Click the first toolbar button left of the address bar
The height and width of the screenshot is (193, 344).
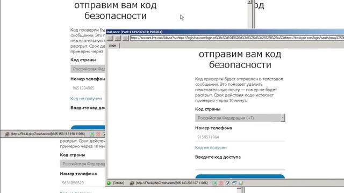click(110, 38)
